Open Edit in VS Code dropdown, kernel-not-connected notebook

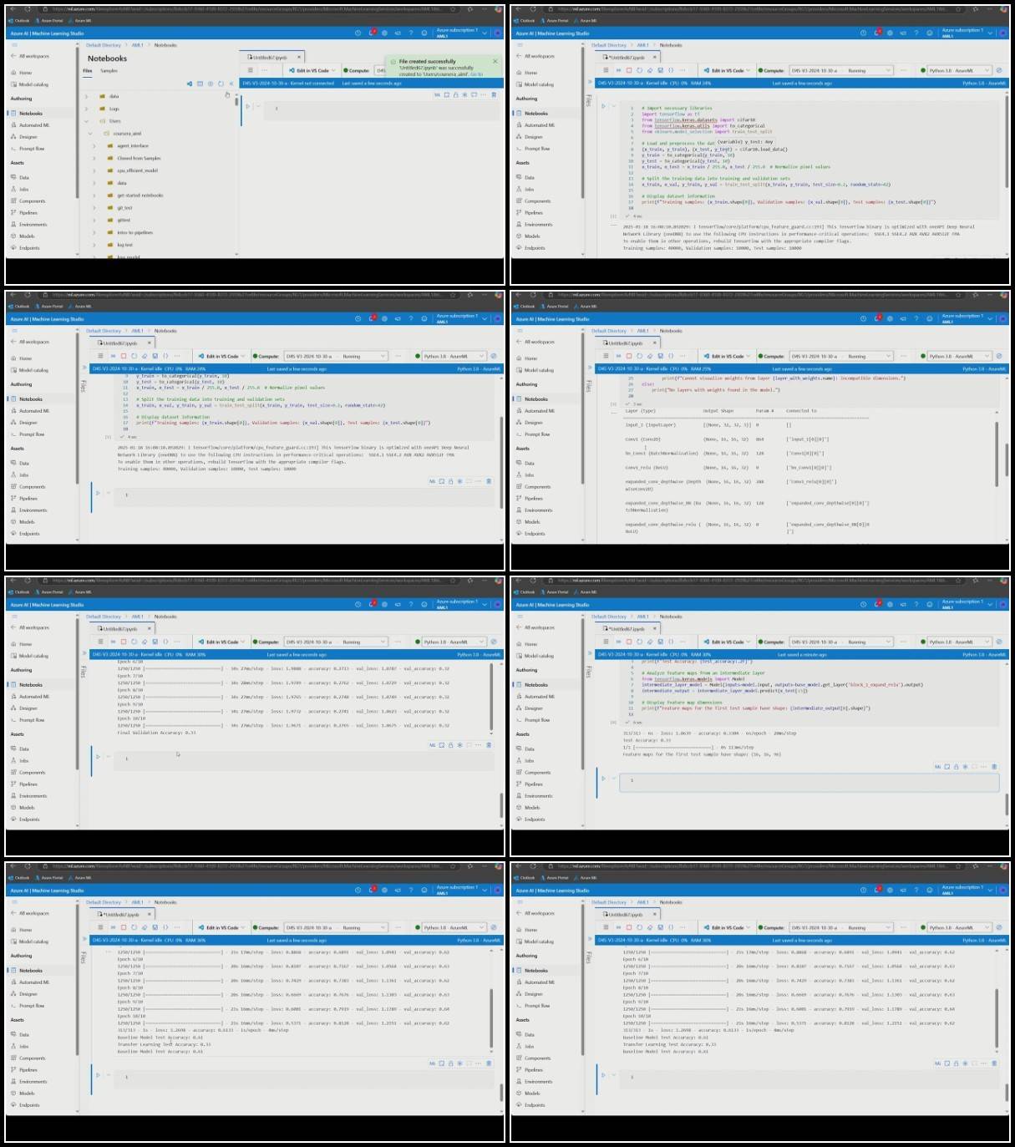333,70
